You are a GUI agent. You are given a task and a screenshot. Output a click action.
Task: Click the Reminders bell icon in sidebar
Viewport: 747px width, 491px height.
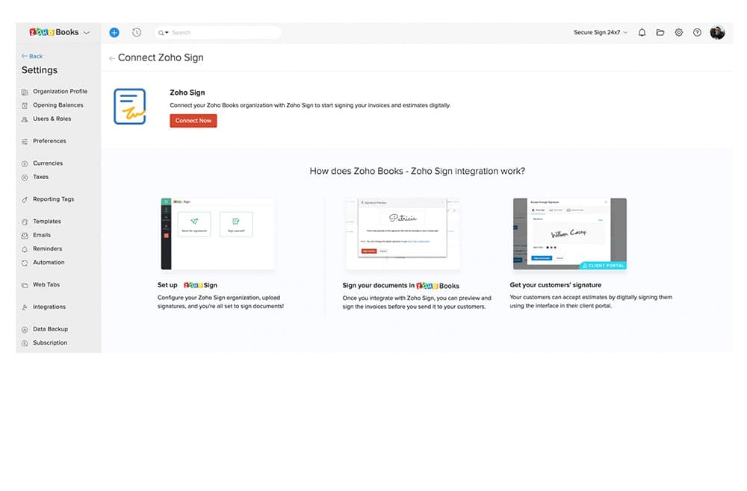pyautogui.click(x=25, y=249)
